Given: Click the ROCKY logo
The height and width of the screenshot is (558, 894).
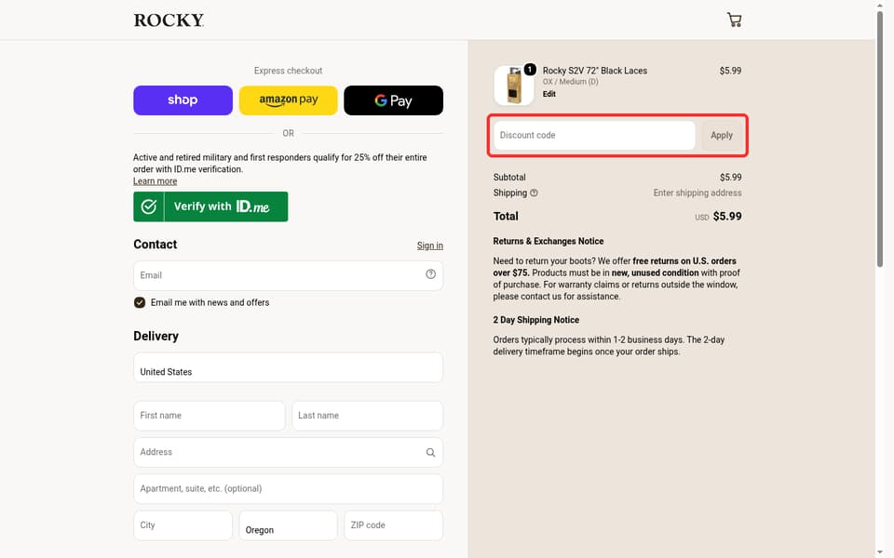Looking at the screenshot, I should click(x=169, y=20).
